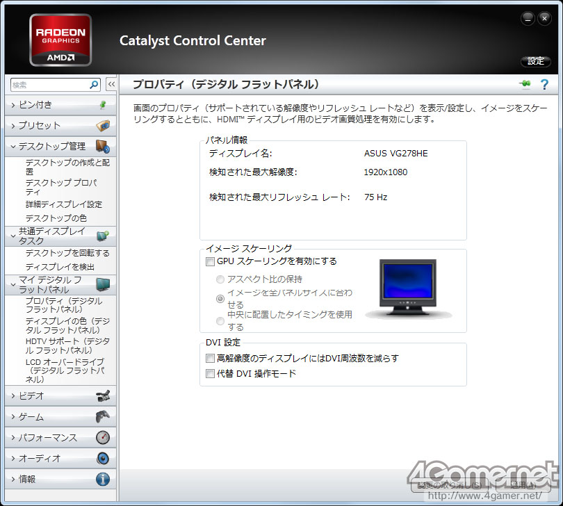This screenshot has height=506, width=563.
Task: Open デスクトップ プロパティ page
Action: point(61,187)
